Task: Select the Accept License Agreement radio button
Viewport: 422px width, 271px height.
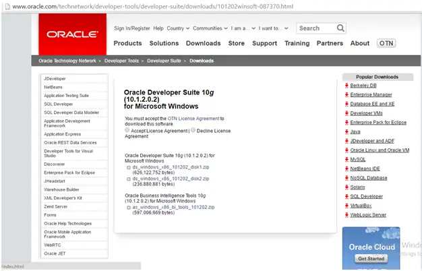Action: [127, 130]
